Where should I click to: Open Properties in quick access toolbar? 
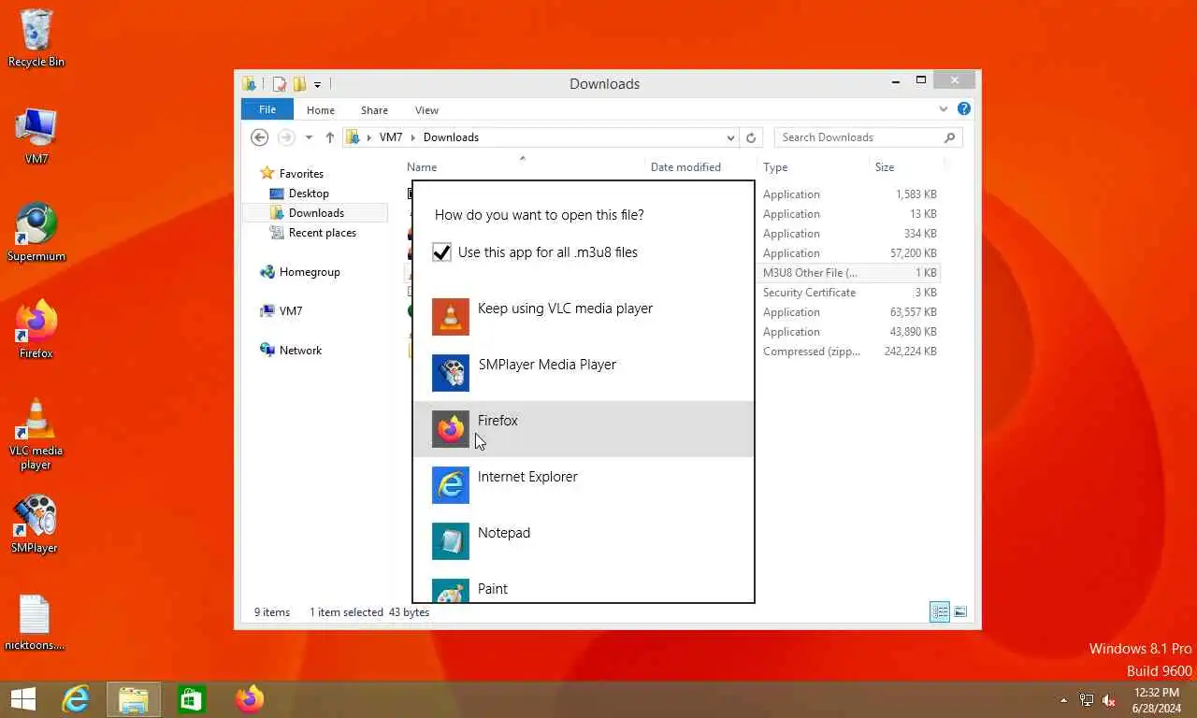point(280,84)
